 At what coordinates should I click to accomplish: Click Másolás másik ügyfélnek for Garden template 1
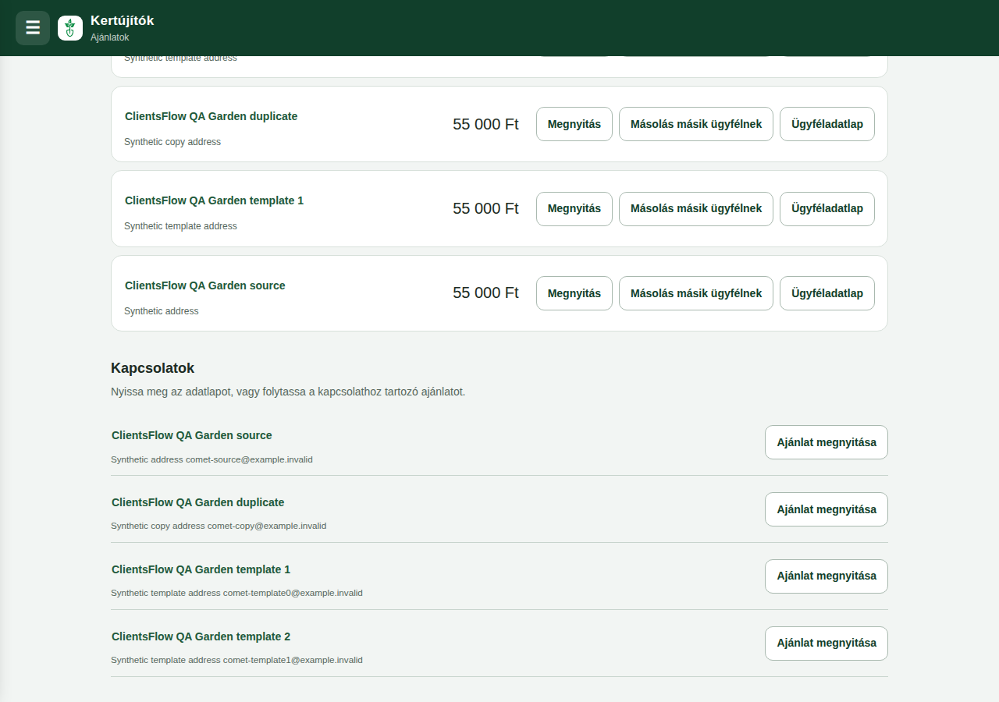click(x=696, y=209)
